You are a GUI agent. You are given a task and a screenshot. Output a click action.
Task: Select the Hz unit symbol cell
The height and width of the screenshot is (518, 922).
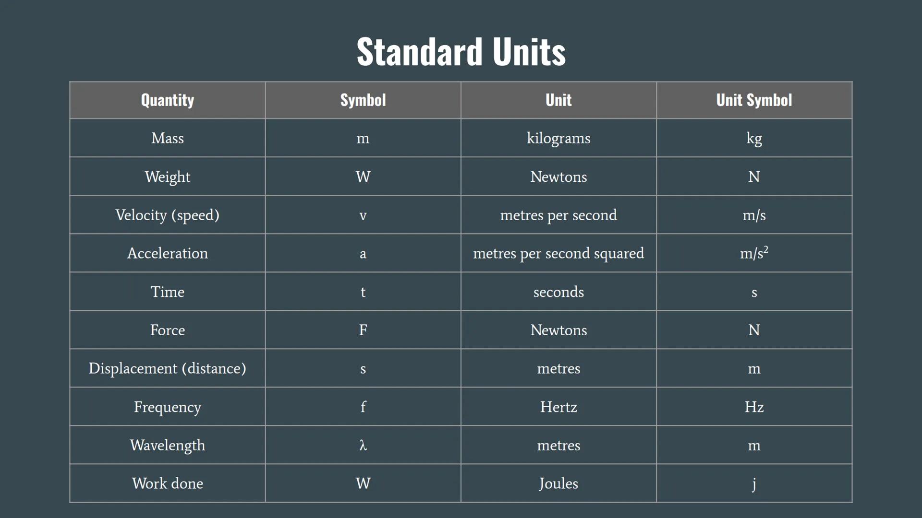coord(754,407)
